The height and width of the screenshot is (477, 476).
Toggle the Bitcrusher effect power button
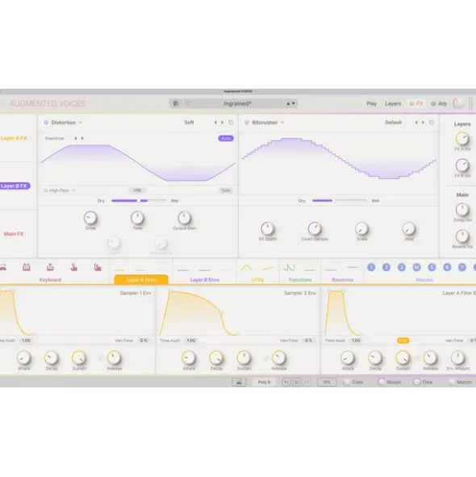247,123
